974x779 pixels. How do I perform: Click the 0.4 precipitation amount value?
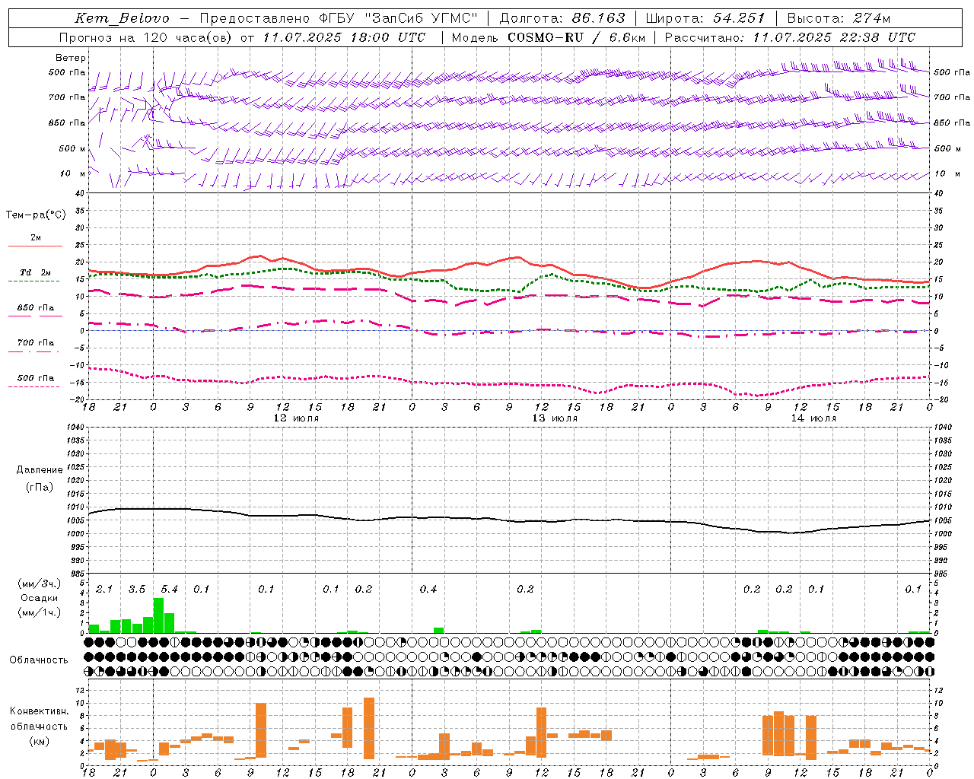tap(428, 590)
